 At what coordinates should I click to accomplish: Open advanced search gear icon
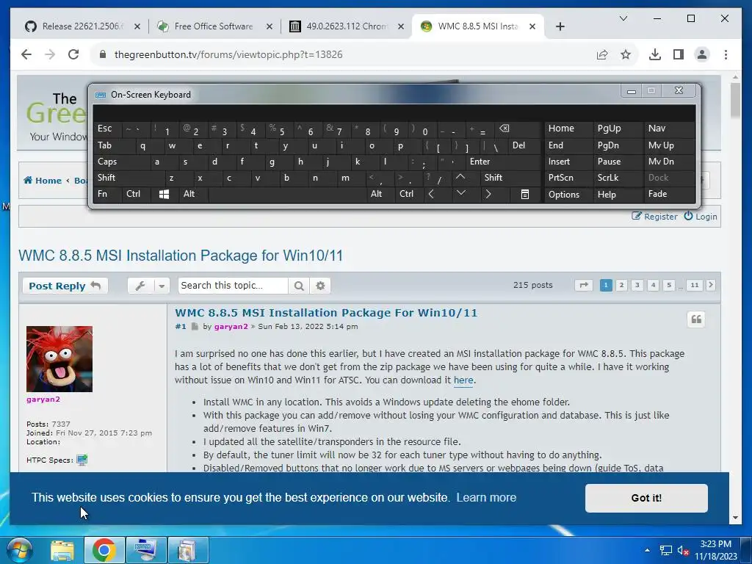click(320, 286)
